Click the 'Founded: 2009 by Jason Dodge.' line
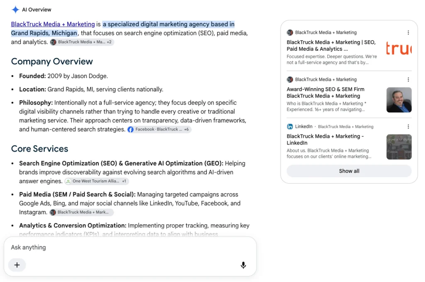Screen dimensions: 425x282 coord(64,76)
